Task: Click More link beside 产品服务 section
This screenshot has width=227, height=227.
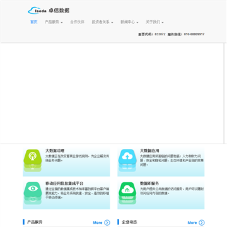Action: [x=98, y=223]
